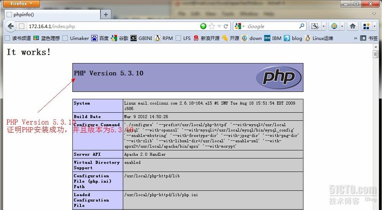This screenshot has height=210, width=382.
Task: Open the LFS bookmark
Action: [183, 38]
